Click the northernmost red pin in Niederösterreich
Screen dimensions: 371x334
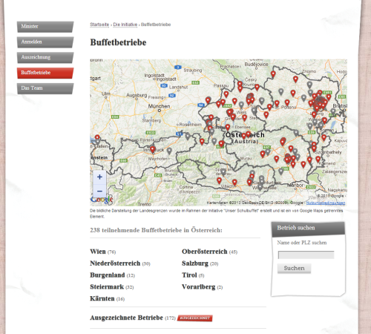[x=273, y=74]
